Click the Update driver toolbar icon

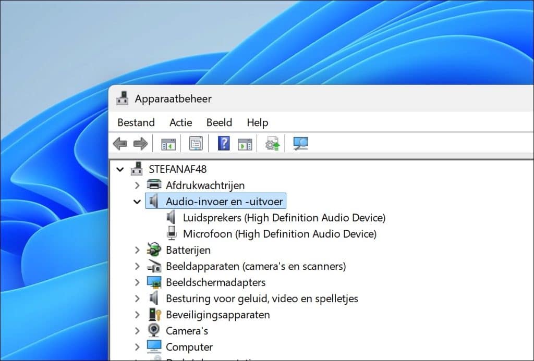[x=272, y=143]
